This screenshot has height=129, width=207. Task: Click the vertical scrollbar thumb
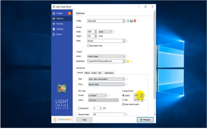click(x=154, y=56)
